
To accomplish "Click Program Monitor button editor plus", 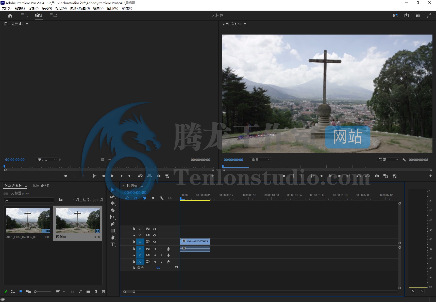I will click(x=431, y=176).
